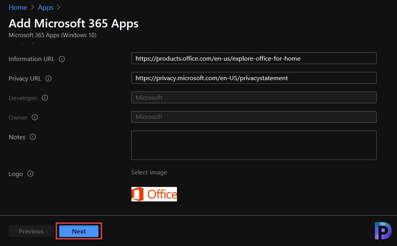This screenshot has width=397, height=246.
Task: Click the Notes label
Action: [x=17, y=137]
